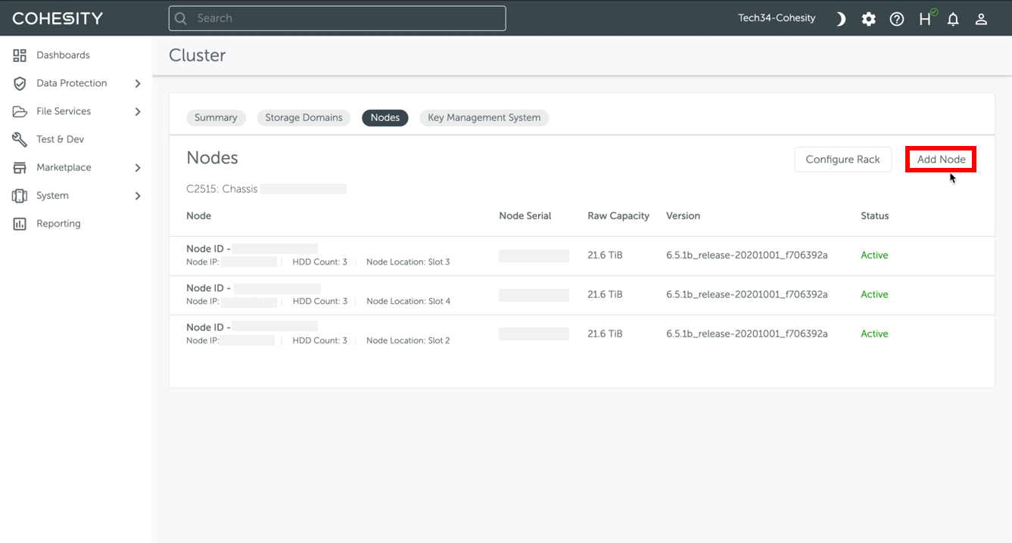Click version text of Slot 4 node
This screenshot has height=543, width=1012.
click(x=747, y=295)
